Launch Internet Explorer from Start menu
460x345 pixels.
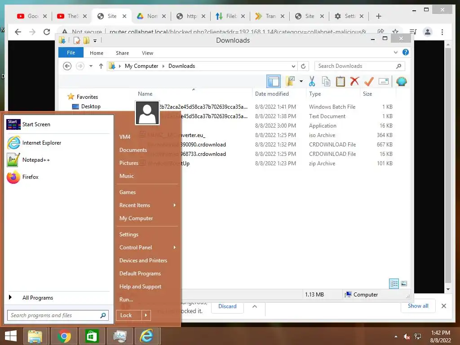(x=59, y=143)
